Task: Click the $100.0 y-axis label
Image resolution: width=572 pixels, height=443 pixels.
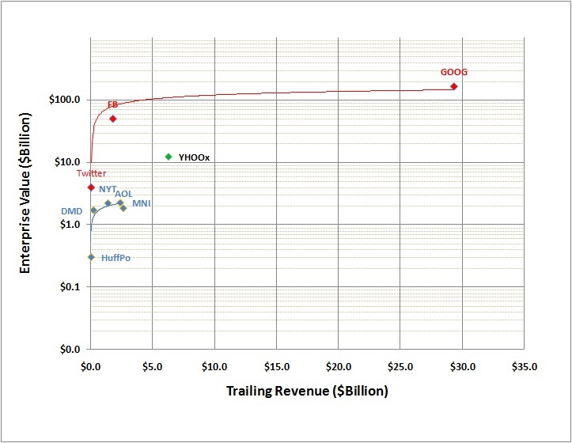Action: click(65, 100)
